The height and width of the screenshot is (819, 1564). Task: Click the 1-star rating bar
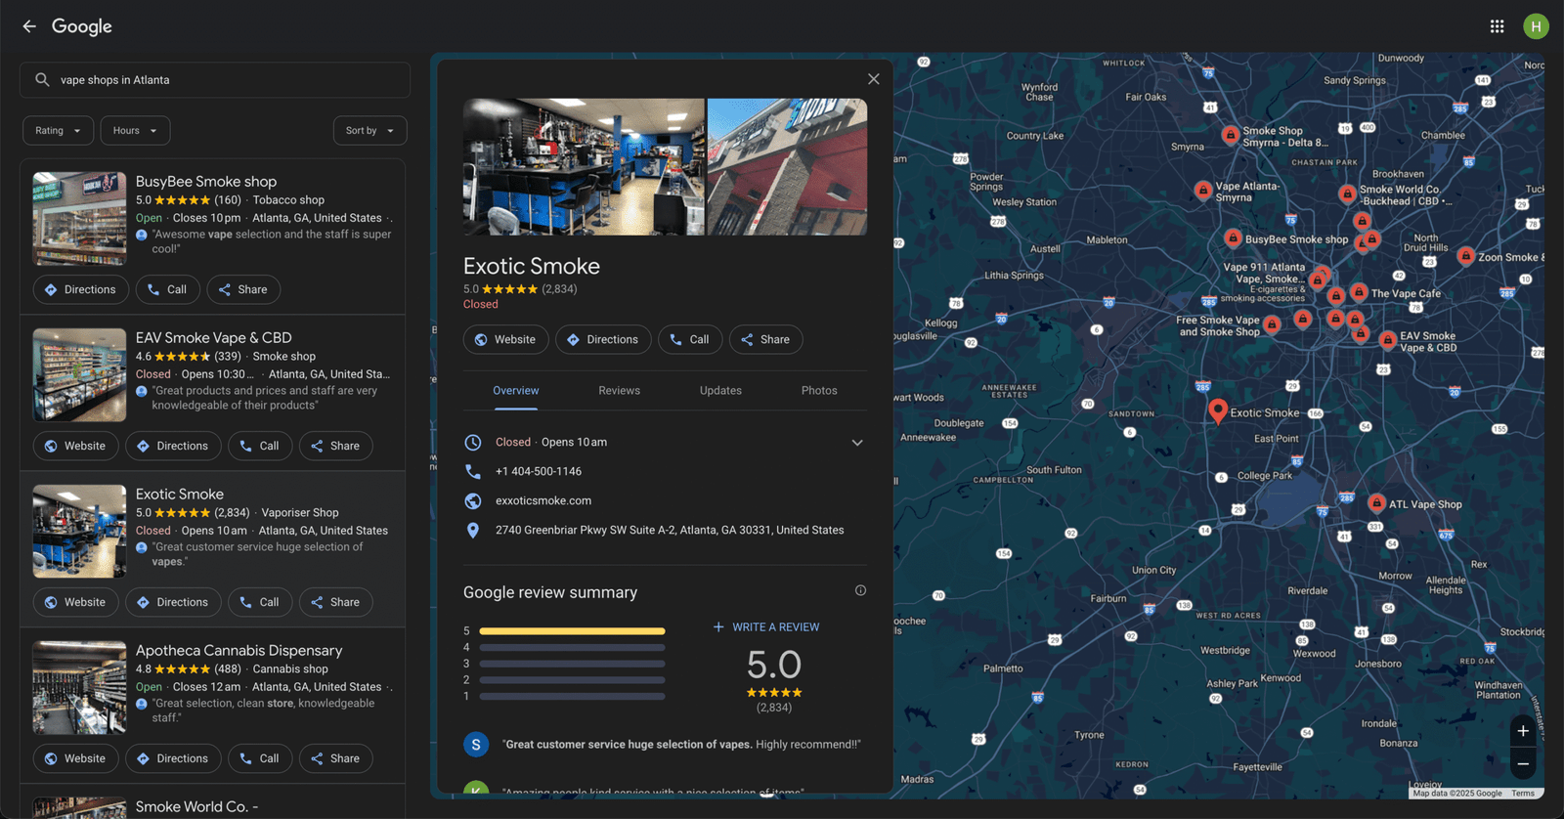(572, 697)
